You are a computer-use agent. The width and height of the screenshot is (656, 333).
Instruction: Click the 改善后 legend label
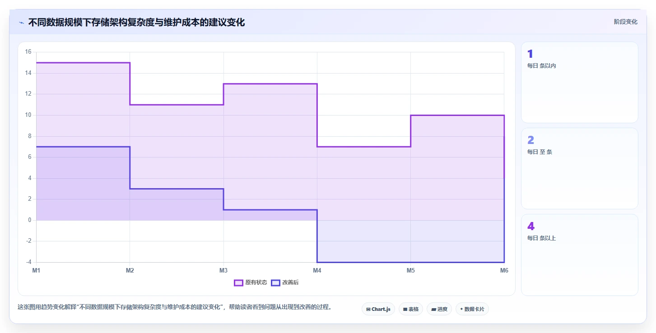click(x=290, y=282)
